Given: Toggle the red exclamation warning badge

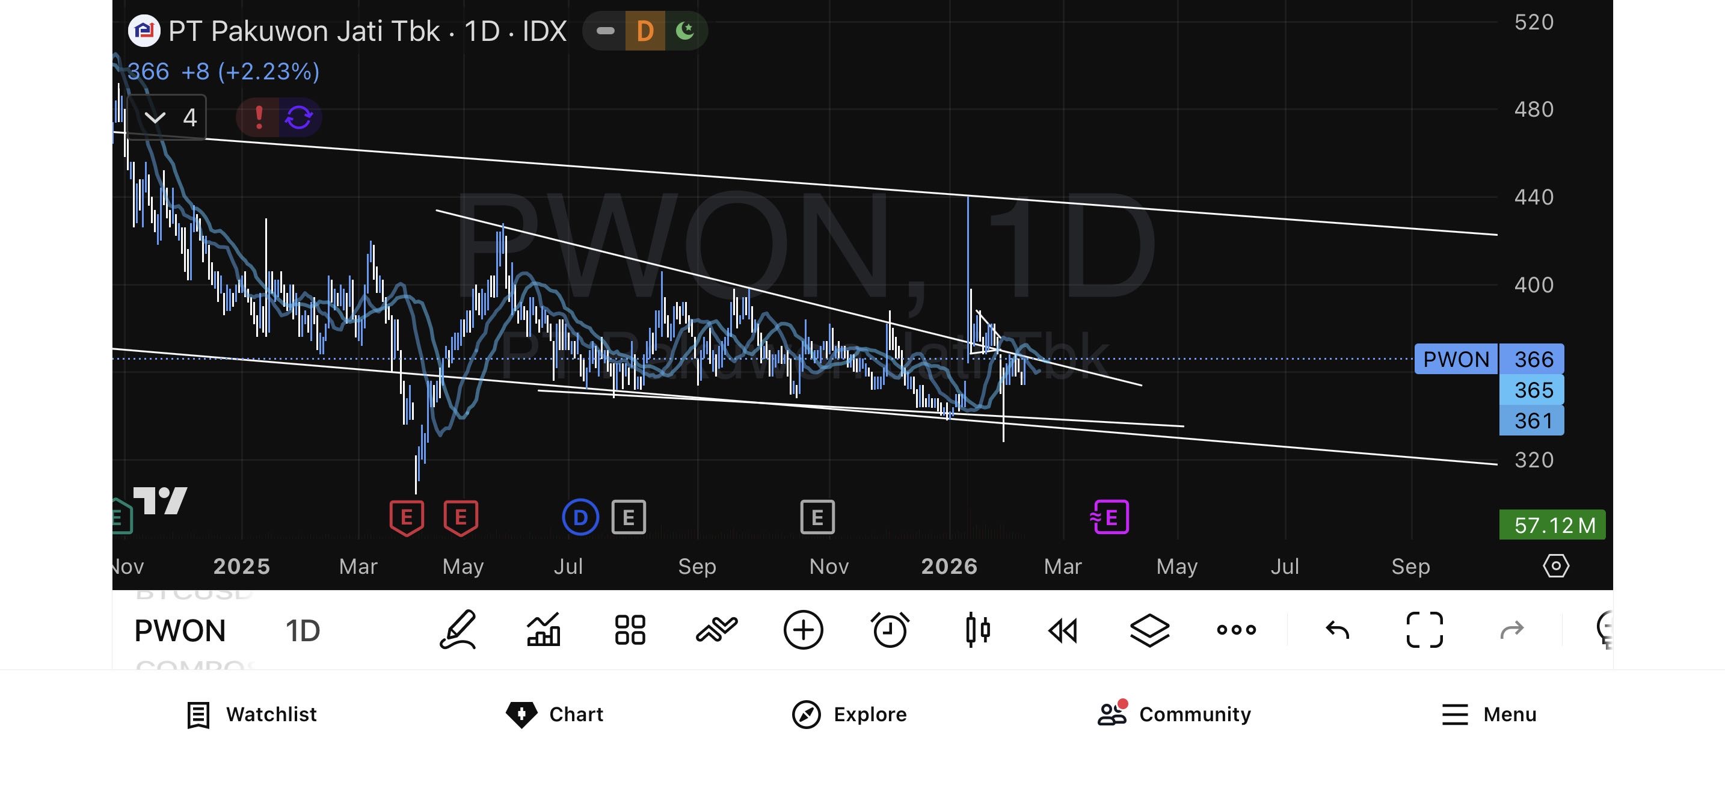Looking at the screenshot, I should tap(259, 118).
